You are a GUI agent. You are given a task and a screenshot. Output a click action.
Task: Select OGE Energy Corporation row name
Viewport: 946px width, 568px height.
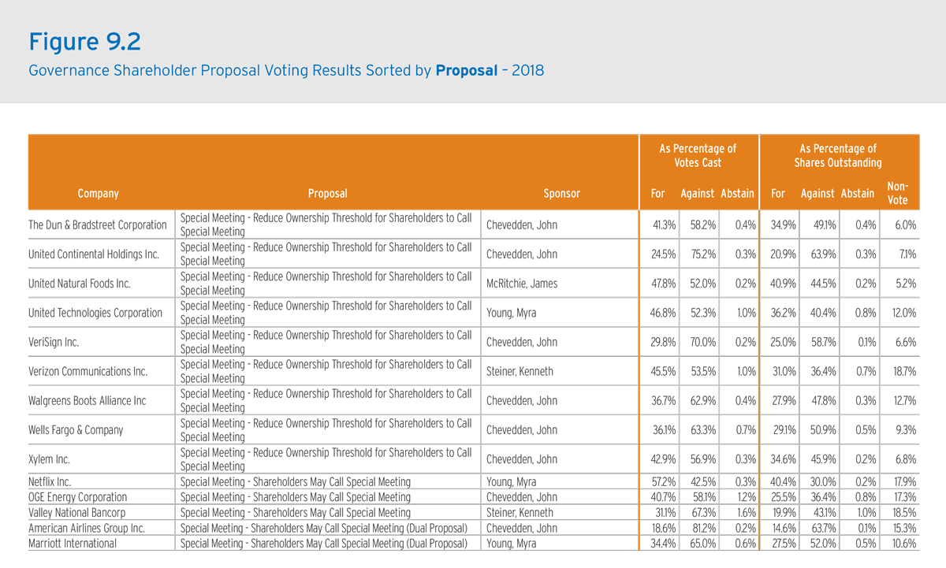77,498
